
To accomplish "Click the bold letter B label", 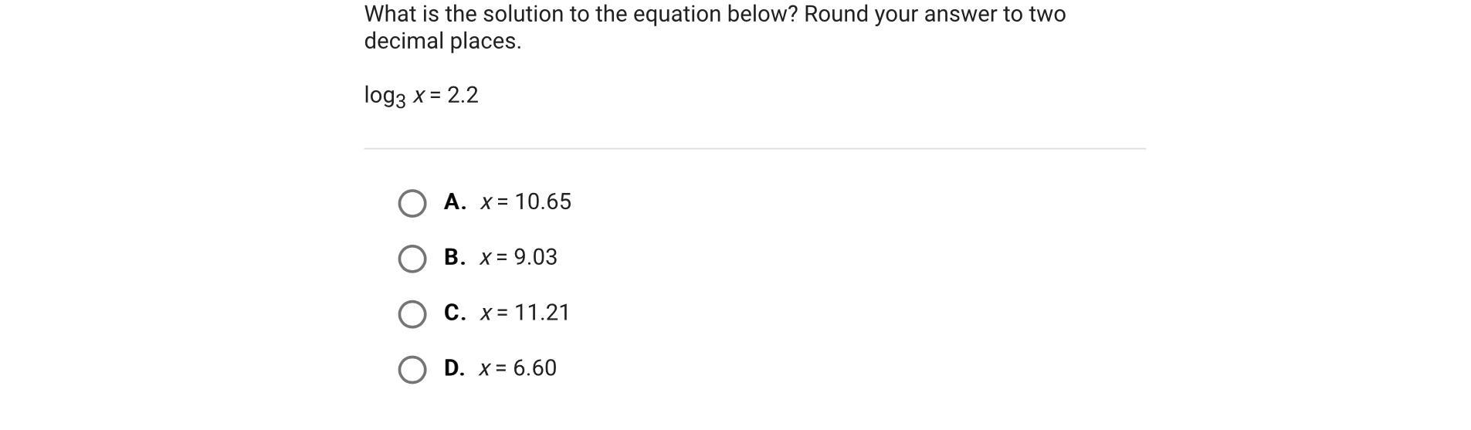I will (x=454, y=258).
